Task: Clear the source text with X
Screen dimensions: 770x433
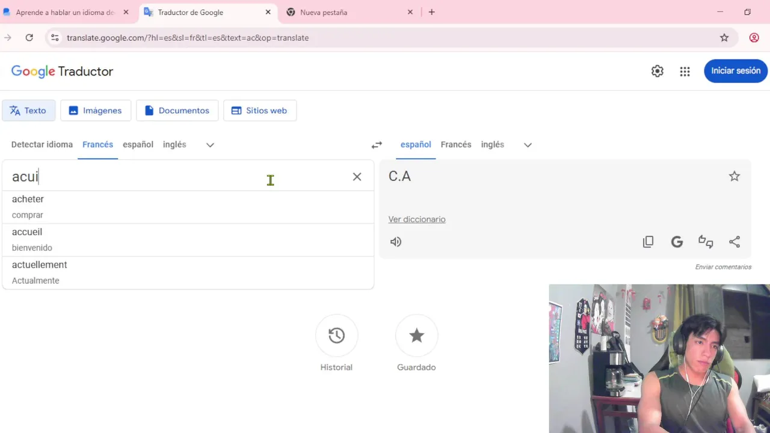Action: click(357, 176)
